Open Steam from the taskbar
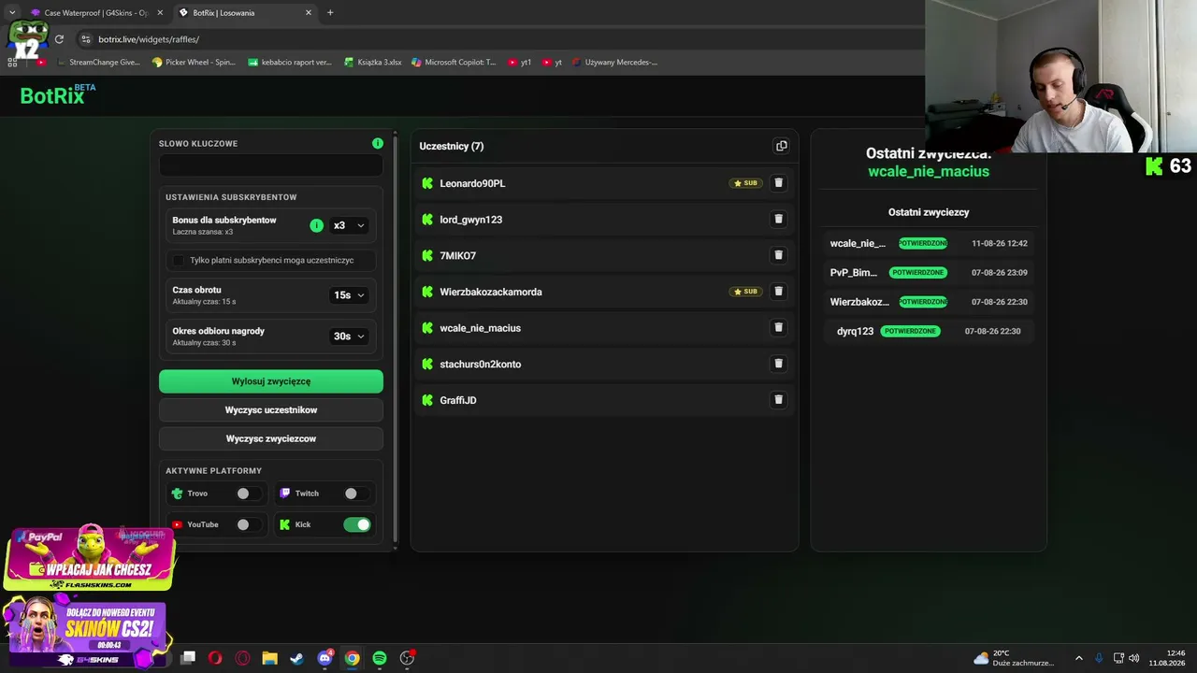 tap(296, 658)
